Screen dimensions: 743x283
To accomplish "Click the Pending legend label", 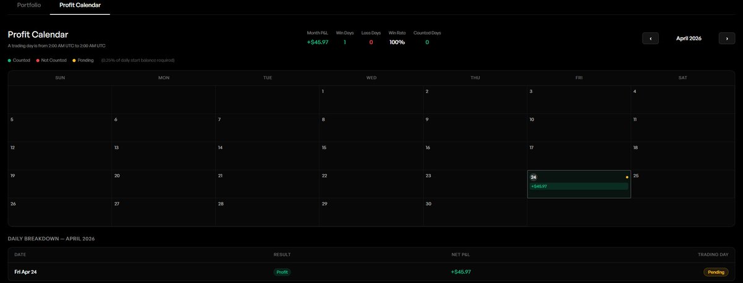I will 87,60.
